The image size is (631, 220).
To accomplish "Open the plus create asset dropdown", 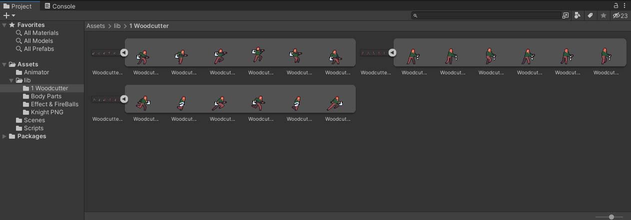I will pyautogui.click(x=9, y=15).
